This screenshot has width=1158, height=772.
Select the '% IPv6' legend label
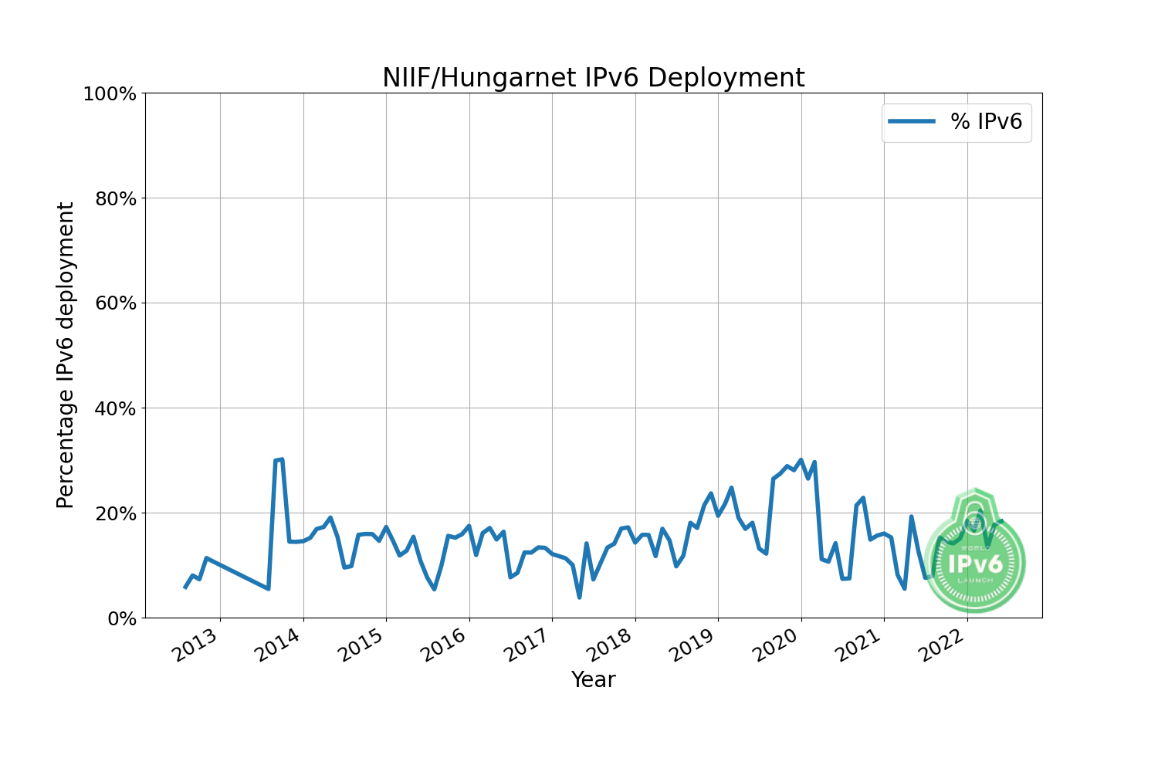[x=986, y=121]
